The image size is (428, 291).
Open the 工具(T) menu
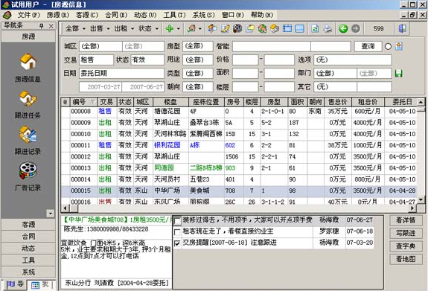pyautogui.click(x=174, y=15)
